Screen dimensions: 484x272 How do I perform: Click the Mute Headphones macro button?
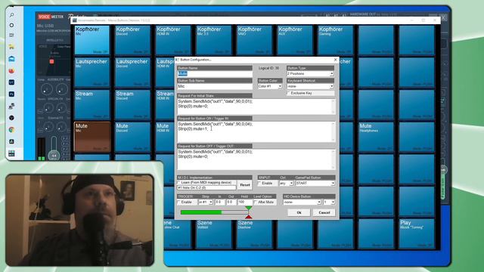(x=376, y=137)
